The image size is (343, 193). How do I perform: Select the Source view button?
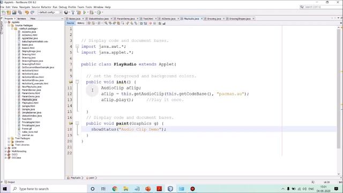point(70,23)
